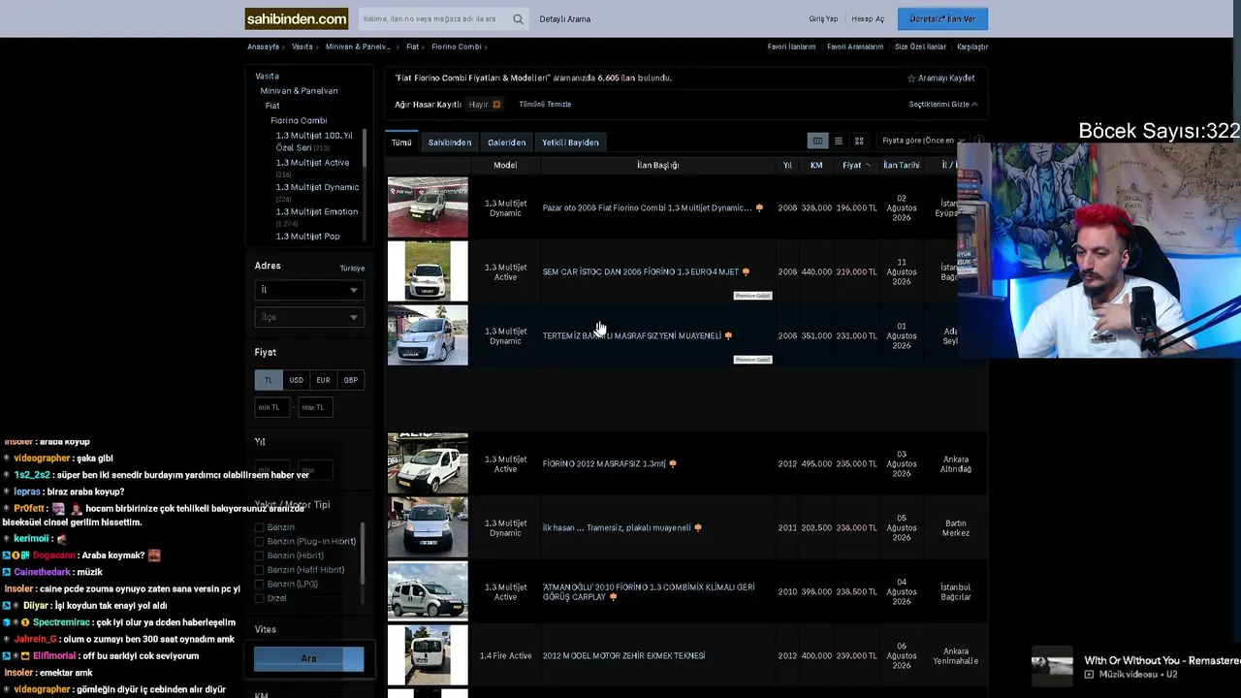Sort by the KM column header
The image size is (1241, 698).
click(x=816, y=166)
